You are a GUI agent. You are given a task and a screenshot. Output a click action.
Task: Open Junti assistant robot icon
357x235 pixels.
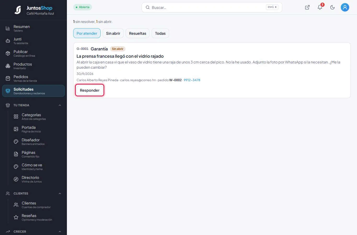(8, 41)
